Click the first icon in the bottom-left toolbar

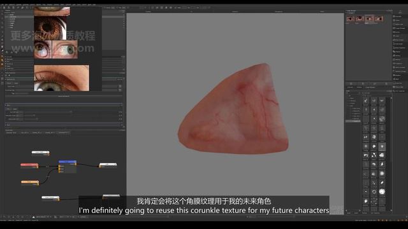(x=4, y=216)
